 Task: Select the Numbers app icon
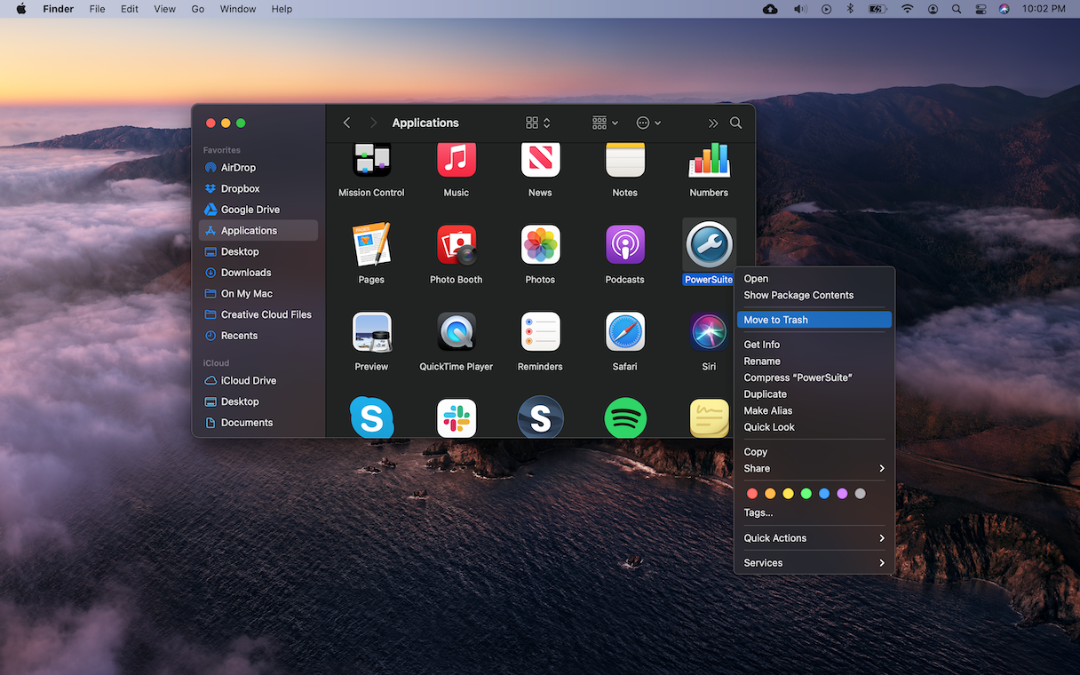(709, 160)
